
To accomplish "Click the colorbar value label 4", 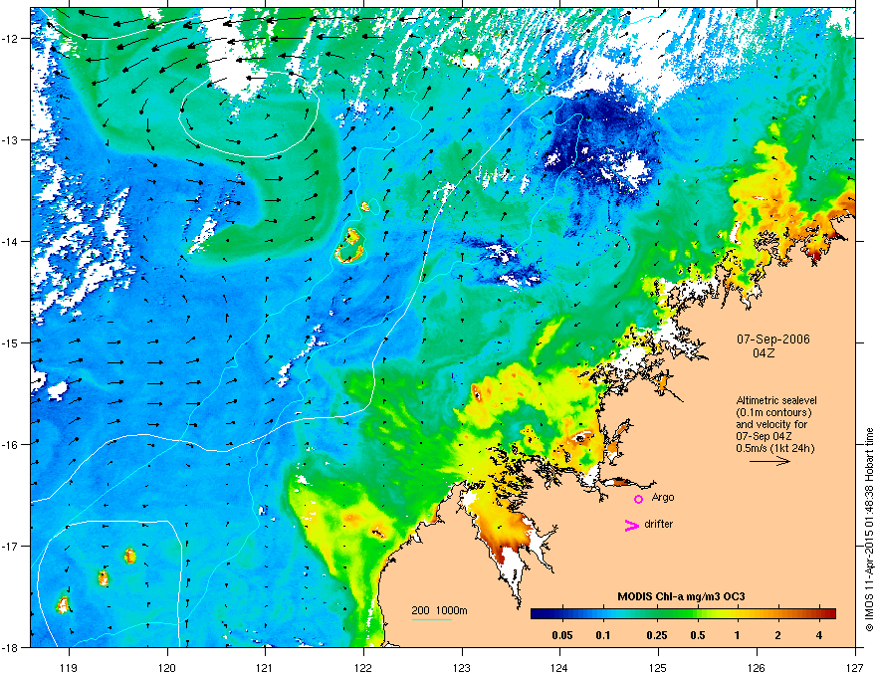I will pos(819,635).
